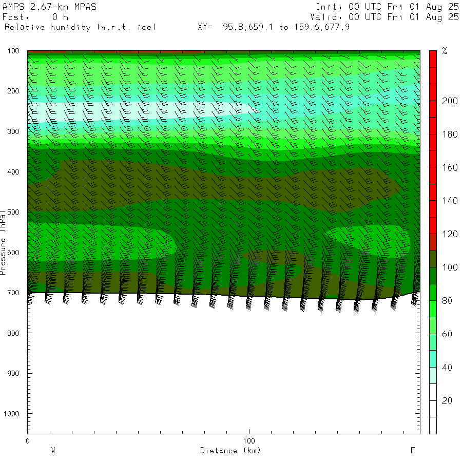Click the 900 hPa pressure axis label
Image resolution: width=462 pixels, height=462 pixels.
[13, 373]
